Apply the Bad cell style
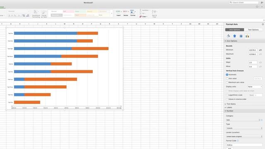 pos(68,12)
